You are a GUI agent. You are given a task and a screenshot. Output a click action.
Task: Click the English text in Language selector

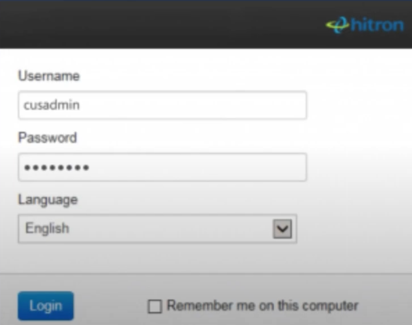point(47,228)
